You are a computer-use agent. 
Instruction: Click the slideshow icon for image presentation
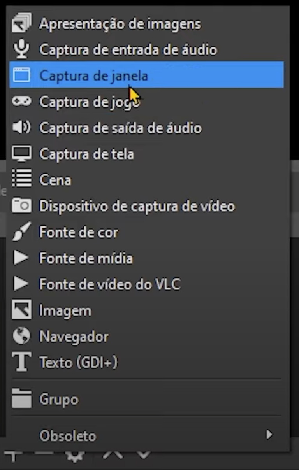21,23
